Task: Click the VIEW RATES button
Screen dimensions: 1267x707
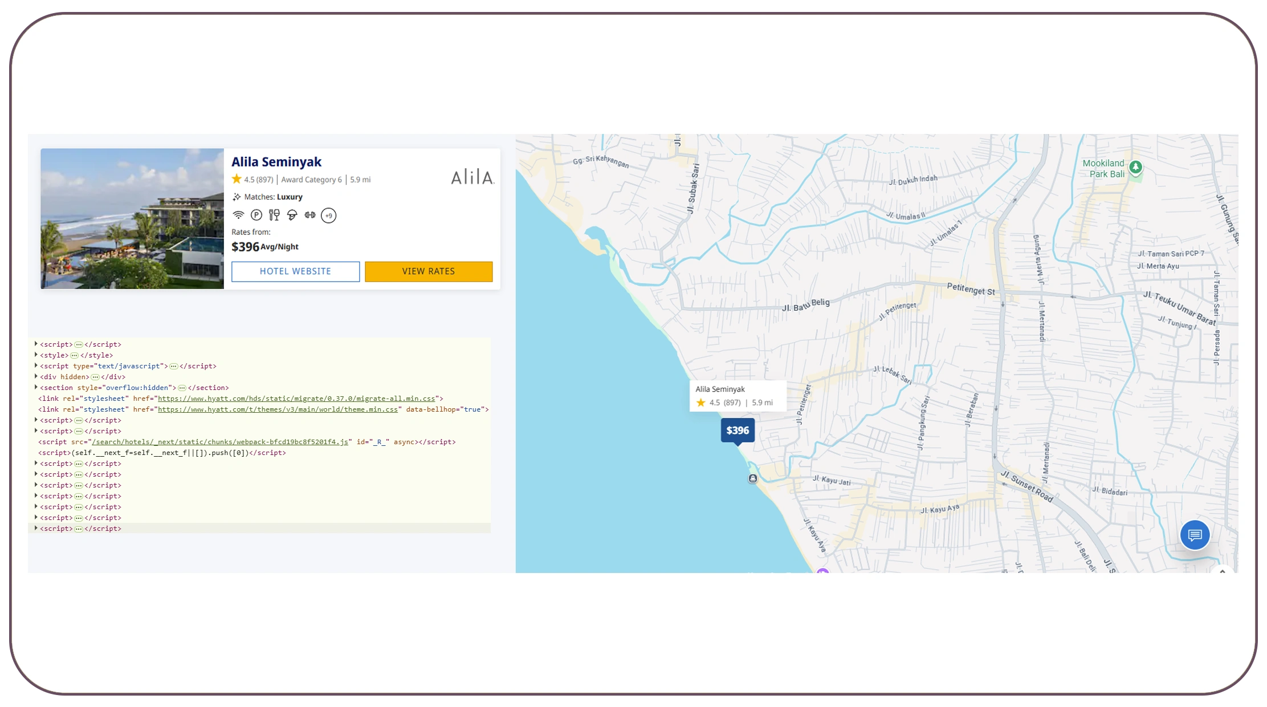Action: pyautogui.click(x=429, y=271)
